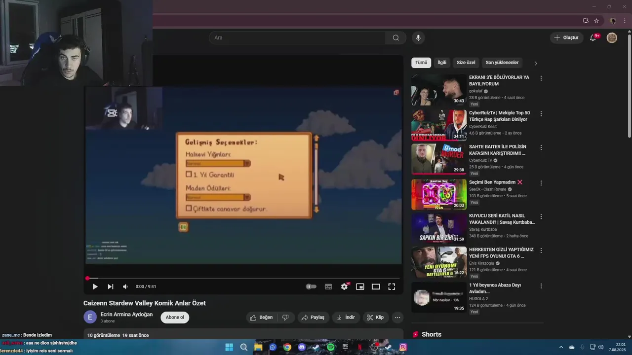Open options for SAHTE BAITER video
632x355 pixels.
pyautogui.click(x=541, y=148)
